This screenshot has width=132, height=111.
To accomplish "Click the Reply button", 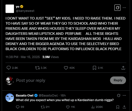I will click(x=118, y=80).
